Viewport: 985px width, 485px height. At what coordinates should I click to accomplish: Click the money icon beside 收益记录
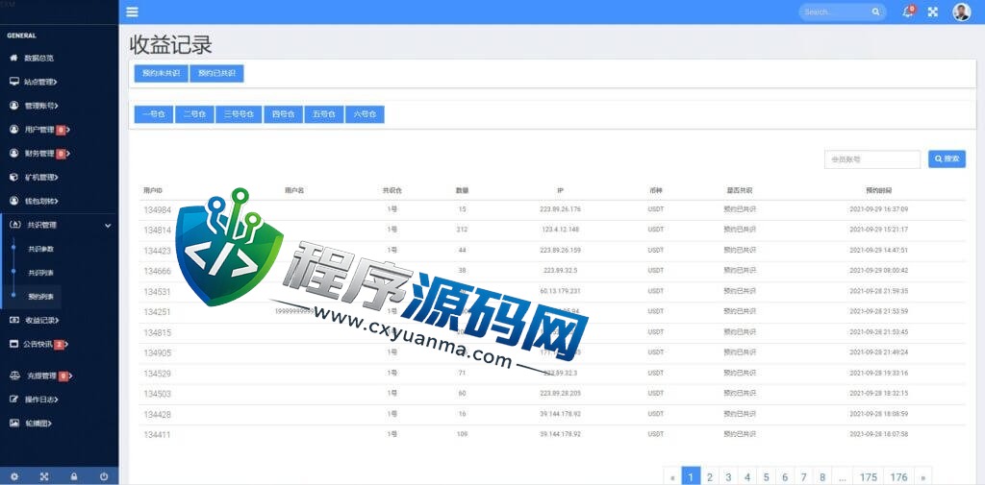[x=13, y=320]
